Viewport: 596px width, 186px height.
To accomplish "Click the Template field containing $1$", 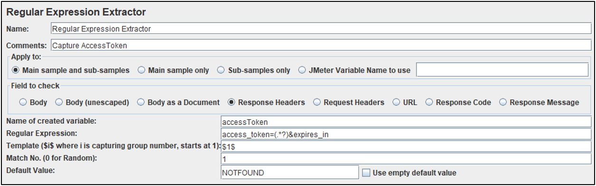I will (406, 147).
